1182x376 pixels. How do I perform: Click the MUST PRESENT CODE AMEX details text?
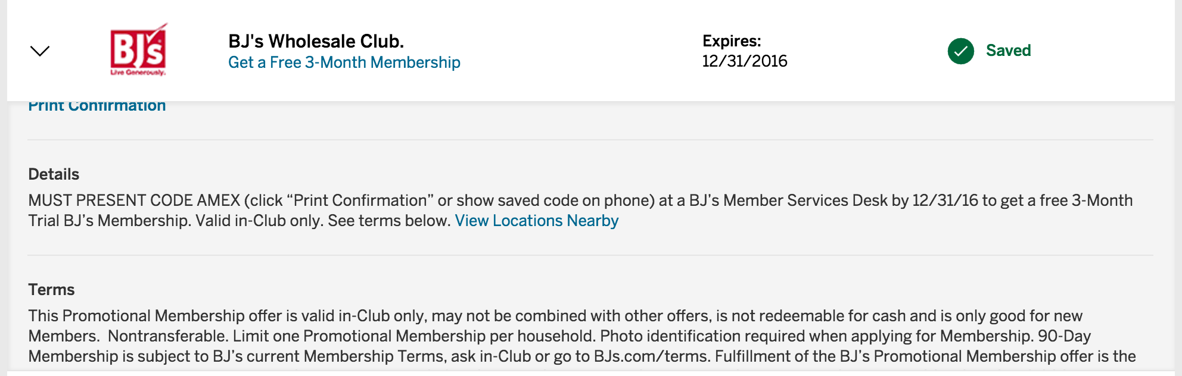[580, 211]
